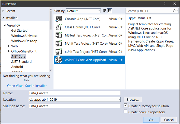Viewport: 180px width, 124px height.
Task: Switch to small icons view
Action: coord(104,11)
